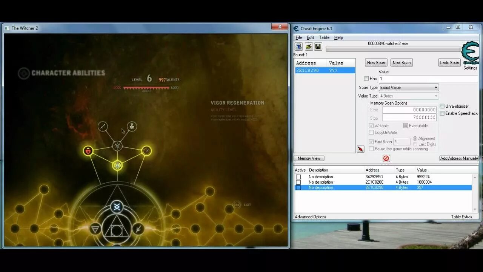This screenshot has width=483, height=272.
Task: Activate the 2E1C828C address entry checkbox
Action: click(298, 182)
